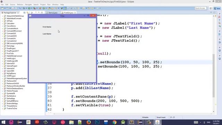Image resolution: width=222 pixels, height=125 pixels.
Task: Select the PeshawarWindowBuilder project
Action: click(x=16, y=86)
